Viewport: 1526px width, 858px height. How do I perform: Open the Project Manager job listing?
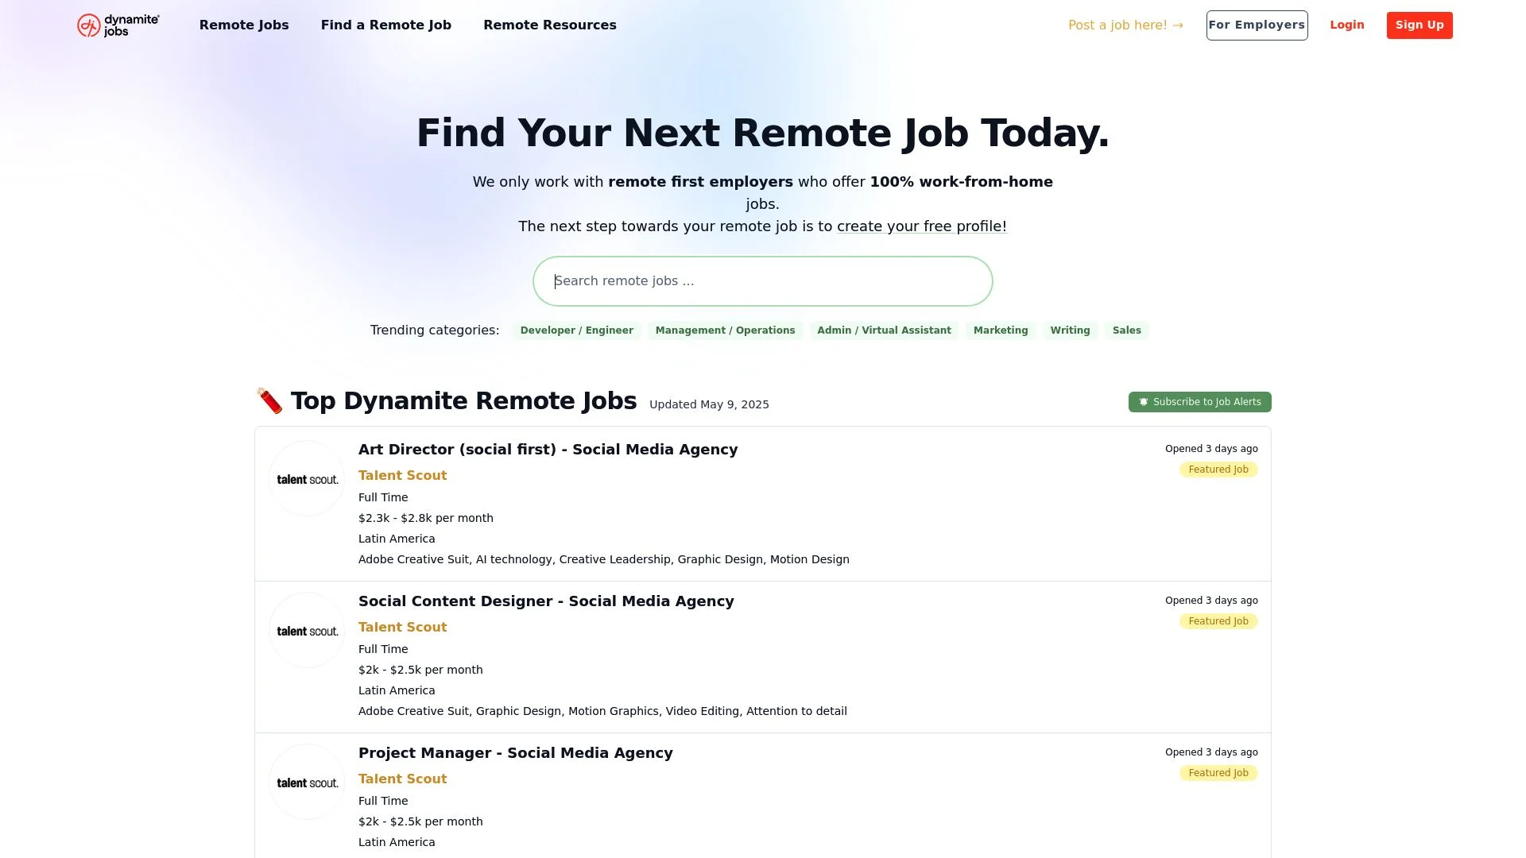pyautogui.click(x=515, y=753)
